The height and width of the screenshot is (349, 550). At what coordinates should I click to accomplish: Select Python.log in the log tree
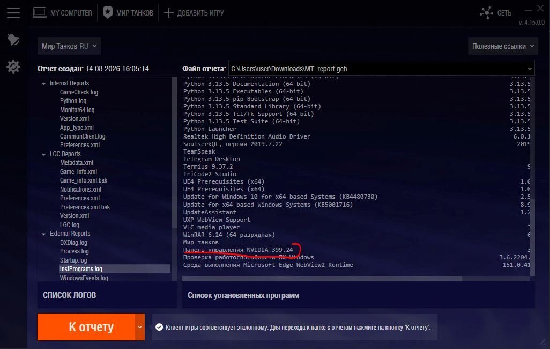tap(73, 101)
